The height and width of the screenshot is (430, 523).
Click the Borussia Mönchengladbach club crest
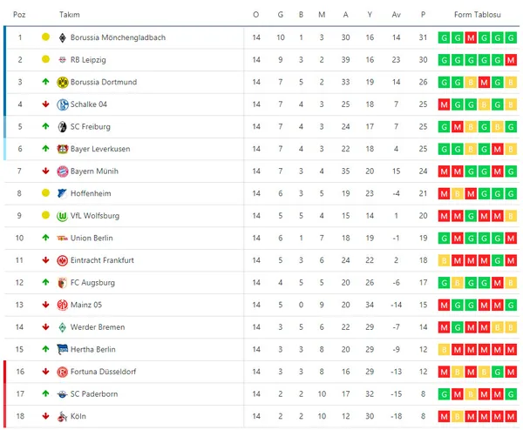click(x=63, y=37)
